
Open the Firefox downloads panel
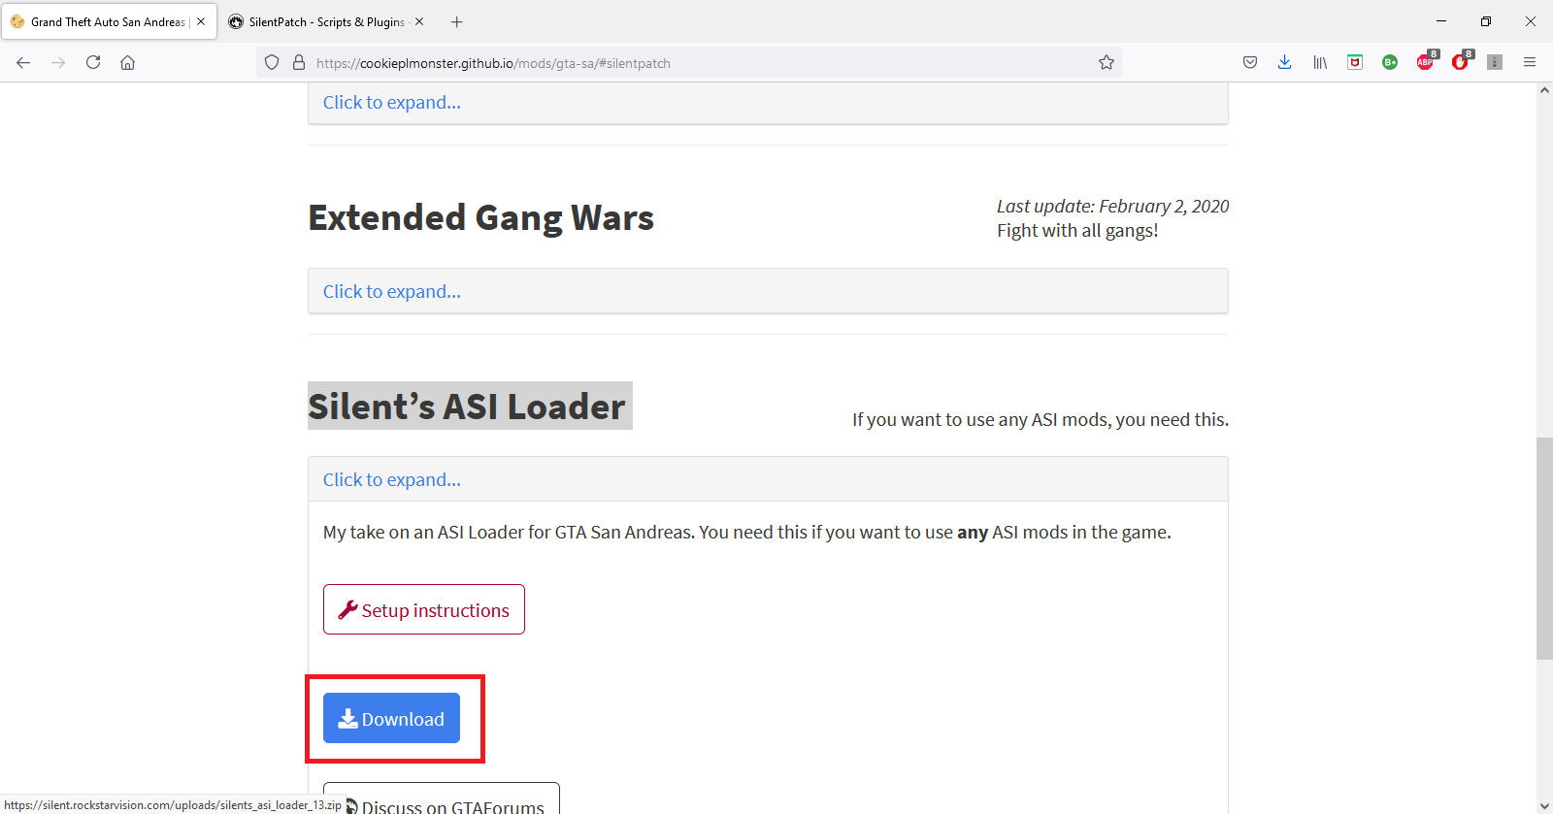(x=1285, y=62)
